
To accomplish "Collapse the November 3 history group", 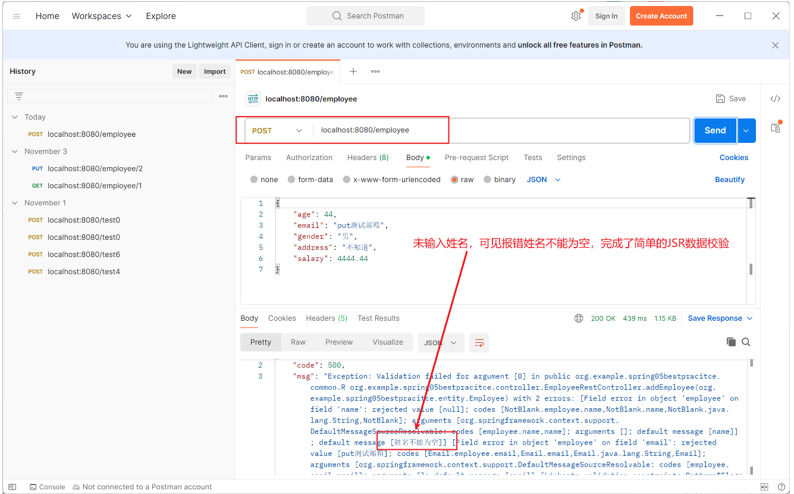I will pyautogui.click(x=15, y=152).
